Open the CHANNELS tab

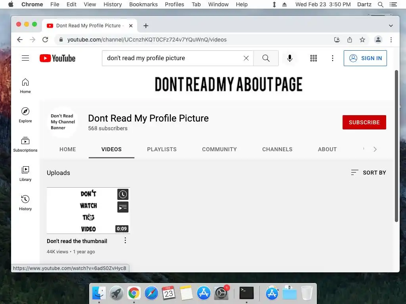[x=277, y=149]
